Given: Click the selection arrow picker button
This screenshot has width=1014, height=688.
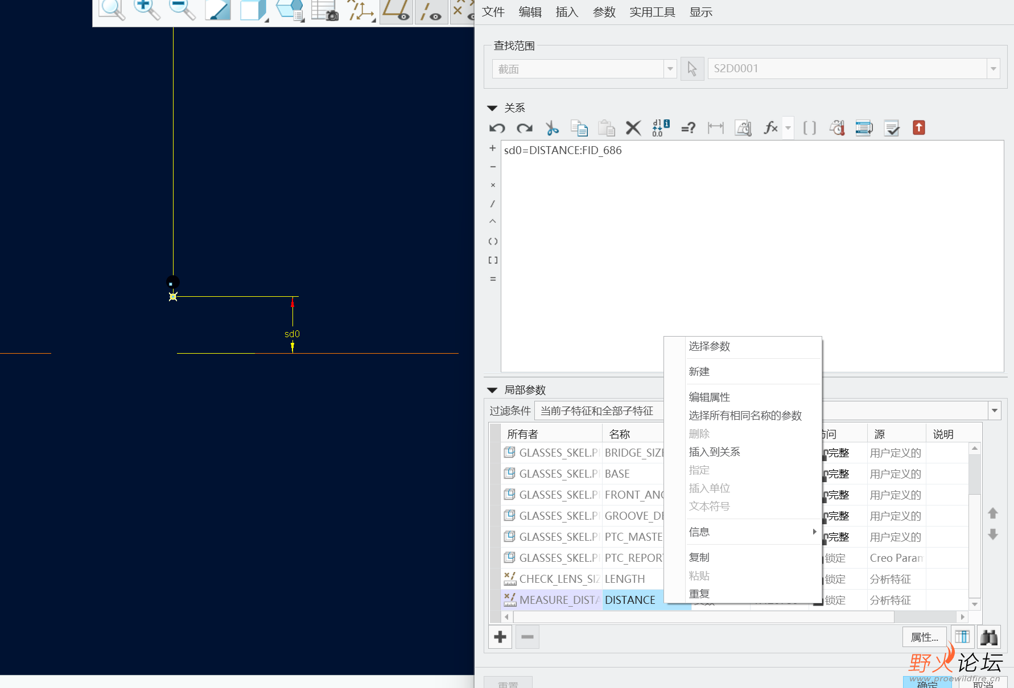Looking at the screenshot, I should coord(692,69).
